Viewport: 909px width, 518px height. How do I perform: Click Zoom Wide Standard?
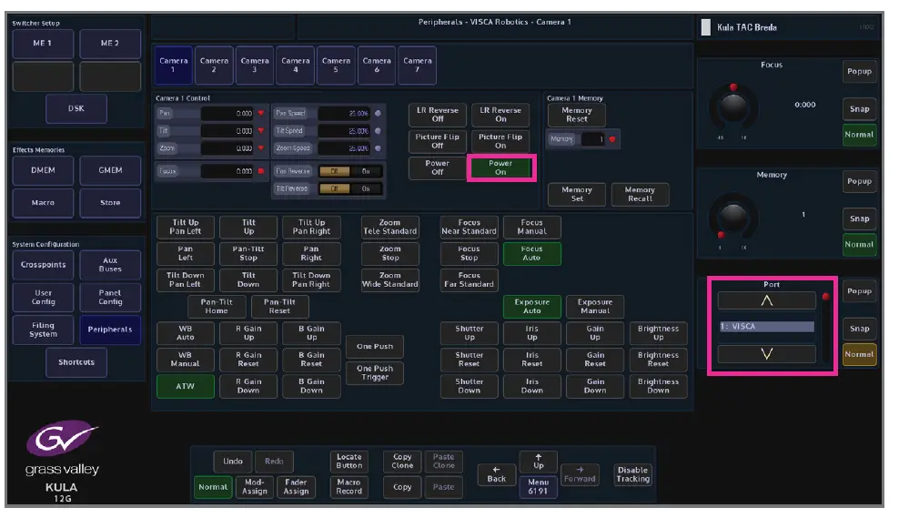389,280
